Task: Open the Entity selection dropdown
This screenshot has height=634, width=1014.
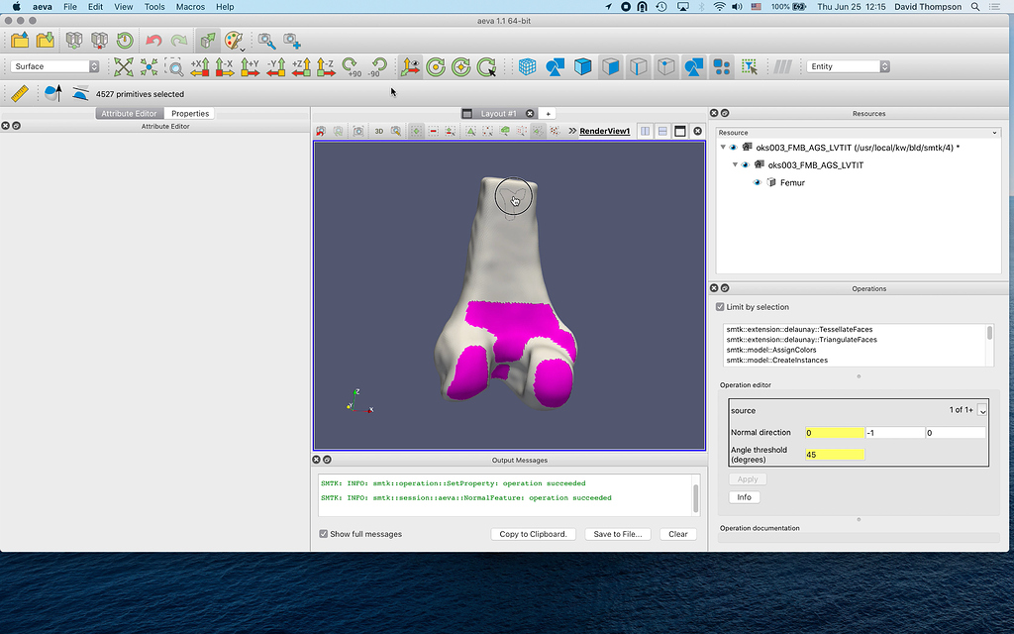Action: tap(848, 66)
